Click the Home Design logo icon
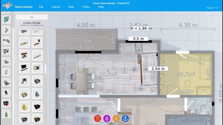 (7, 6)
